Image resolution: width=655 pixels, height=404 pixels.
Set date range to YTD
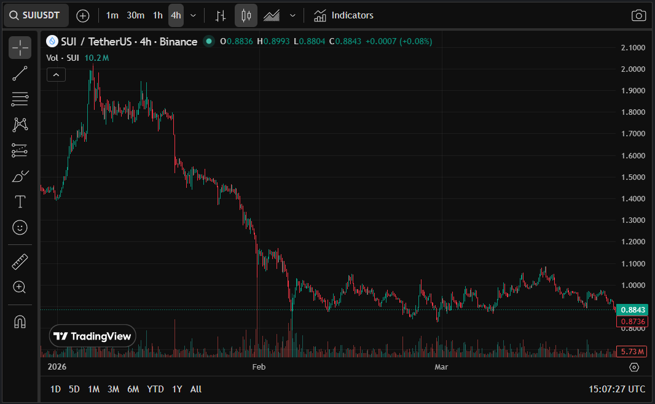(155, 389)
